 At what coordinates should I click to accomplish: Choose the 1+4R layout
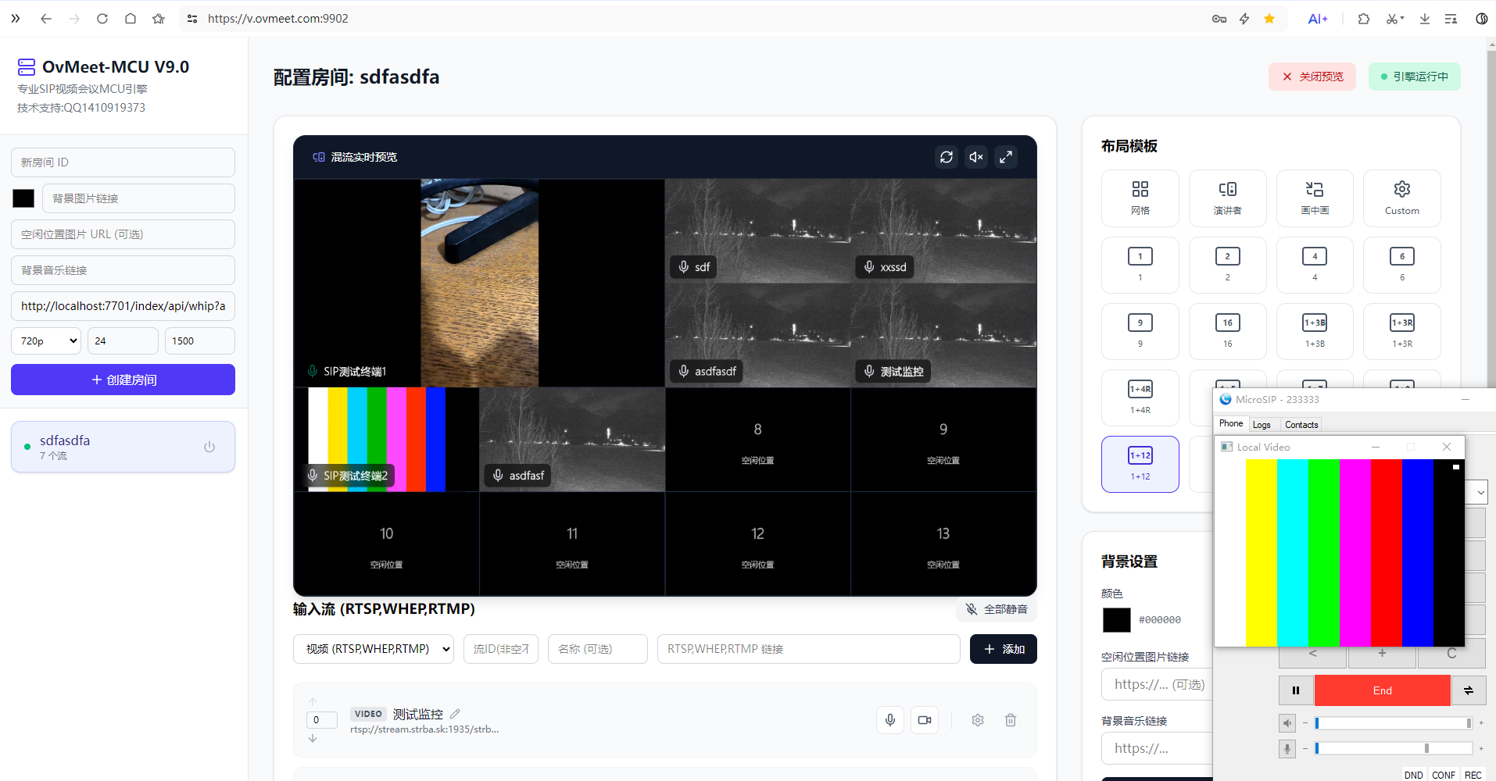(x=1140, y=398)
